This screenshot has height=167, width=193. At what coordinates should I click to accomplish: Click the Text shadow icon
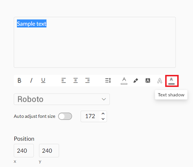coord(171,81)
